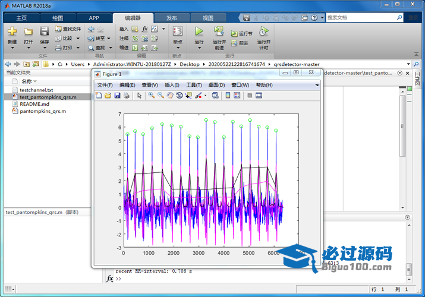
Task: Expand the 保存 dropdown arrow
Action: [45, 48]
